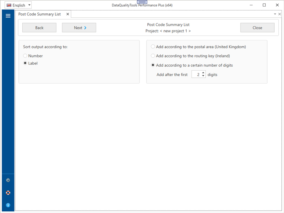
Task: Proceed with the Next button
Action: click(79, 28)
